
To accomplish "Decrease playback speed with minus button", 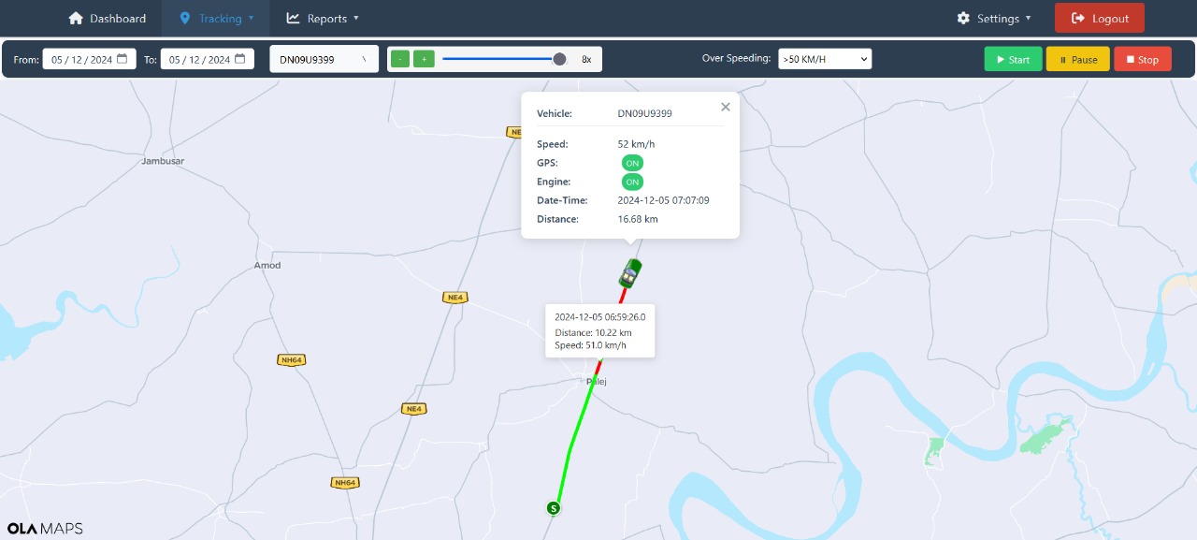I will pyautogui.click(x=400, y=58).
